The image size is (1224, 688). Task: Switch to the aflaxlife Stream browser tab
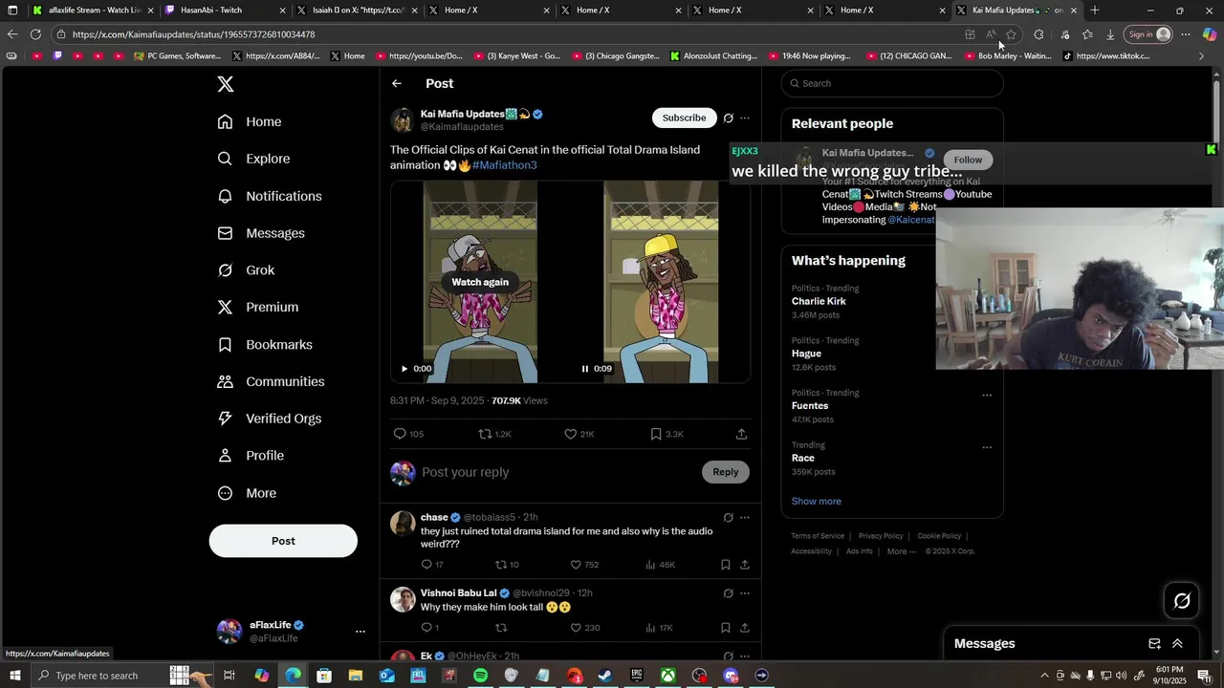92,11
